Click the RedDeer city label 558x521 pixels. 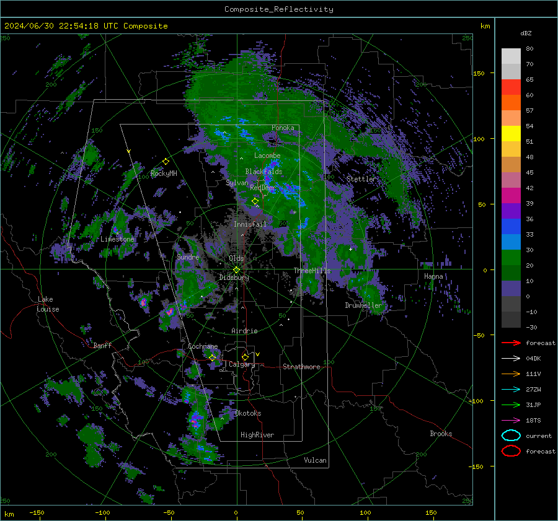coord(263,188)
